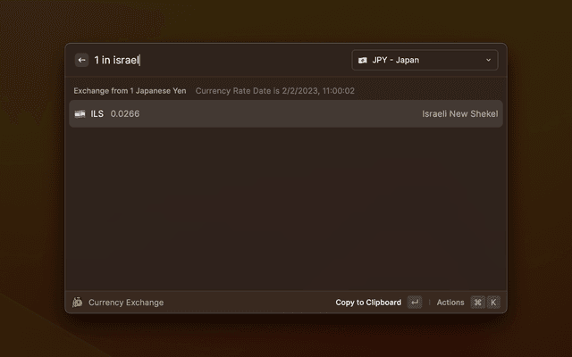Click the Currency Exchange extension icon
This screenshot has height=357, width=572.
click(78, 303)
